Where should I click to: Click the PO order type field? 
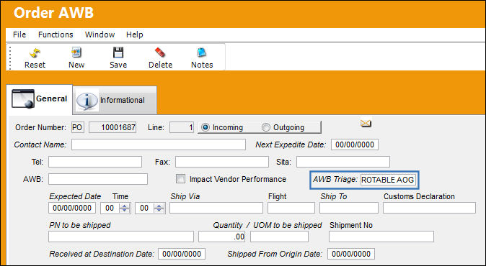(x=77, y=127)
